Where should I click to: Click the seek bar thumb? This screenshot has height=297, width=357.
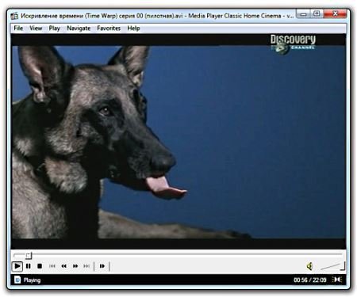[x=29, y=255]
